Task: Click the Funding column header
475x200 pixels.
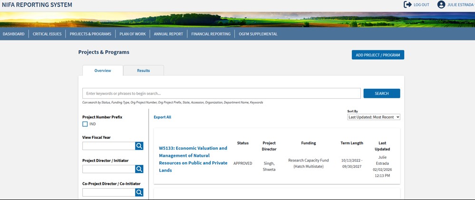Action: click(309, 143)
